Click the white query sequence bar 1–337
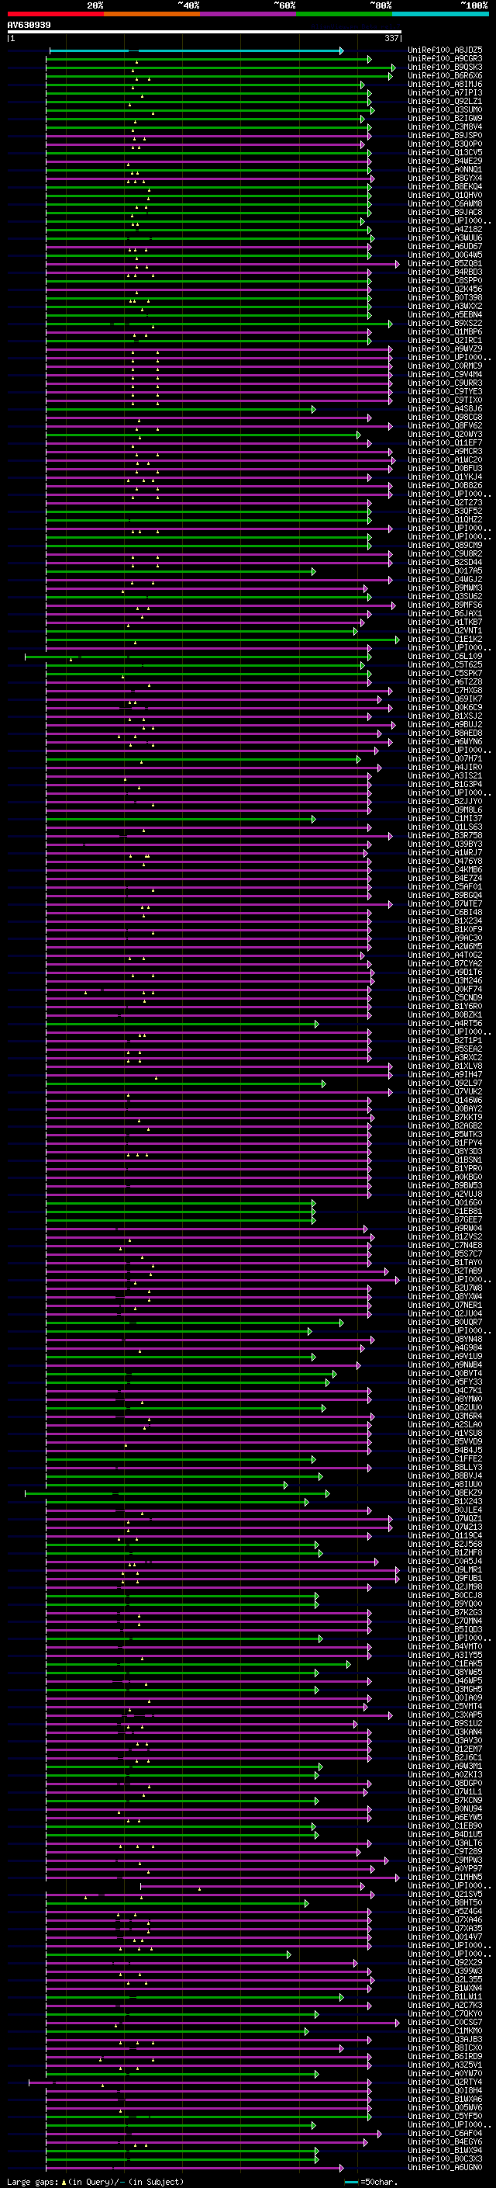This screenshot has width=496, height=2188. coord(205,33)
